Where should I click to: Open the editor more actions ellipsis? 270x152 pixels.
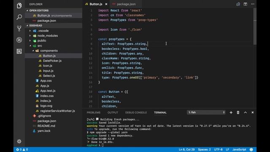pos(253,4)
